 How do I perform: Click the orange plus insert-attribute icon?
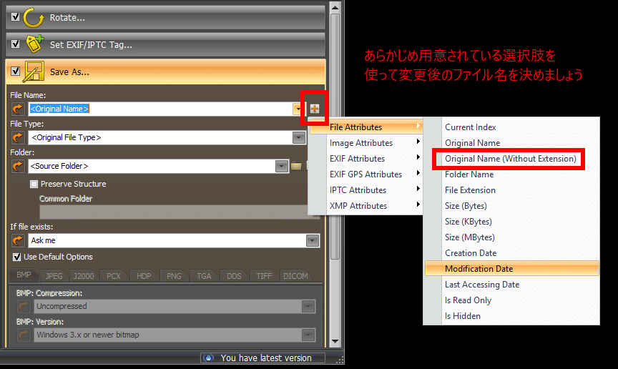coord(314,109)
